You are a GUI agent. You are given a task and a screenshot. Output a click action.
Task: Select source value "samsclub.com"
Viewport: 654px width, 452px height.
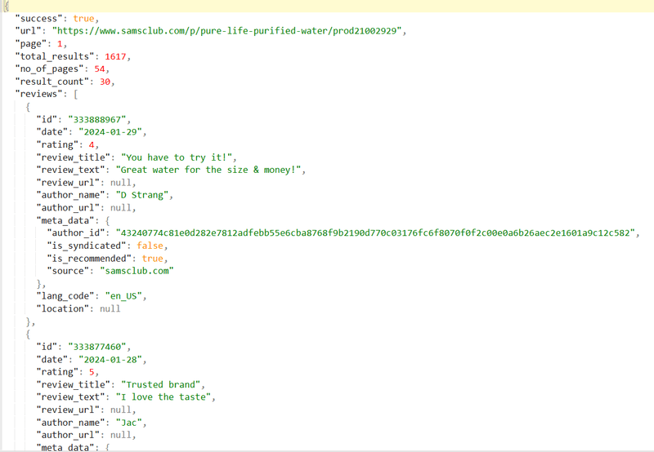click(137, 271)
